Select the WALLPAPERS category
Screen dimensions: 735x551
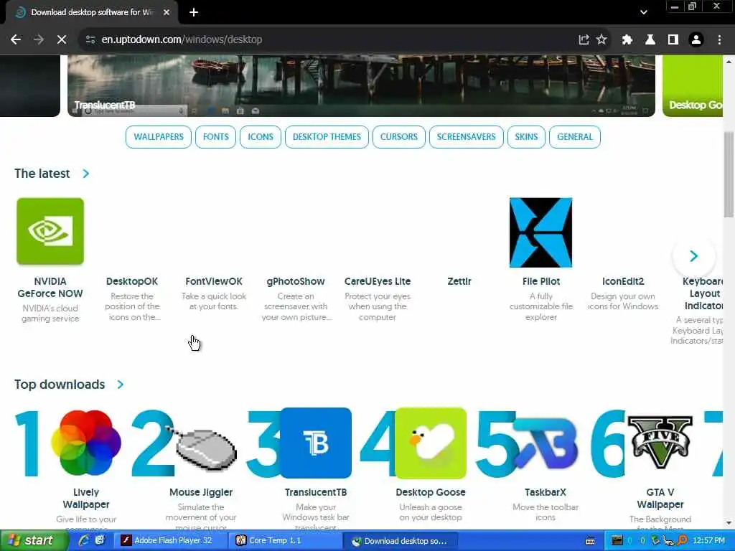click(x=159, y=137)
